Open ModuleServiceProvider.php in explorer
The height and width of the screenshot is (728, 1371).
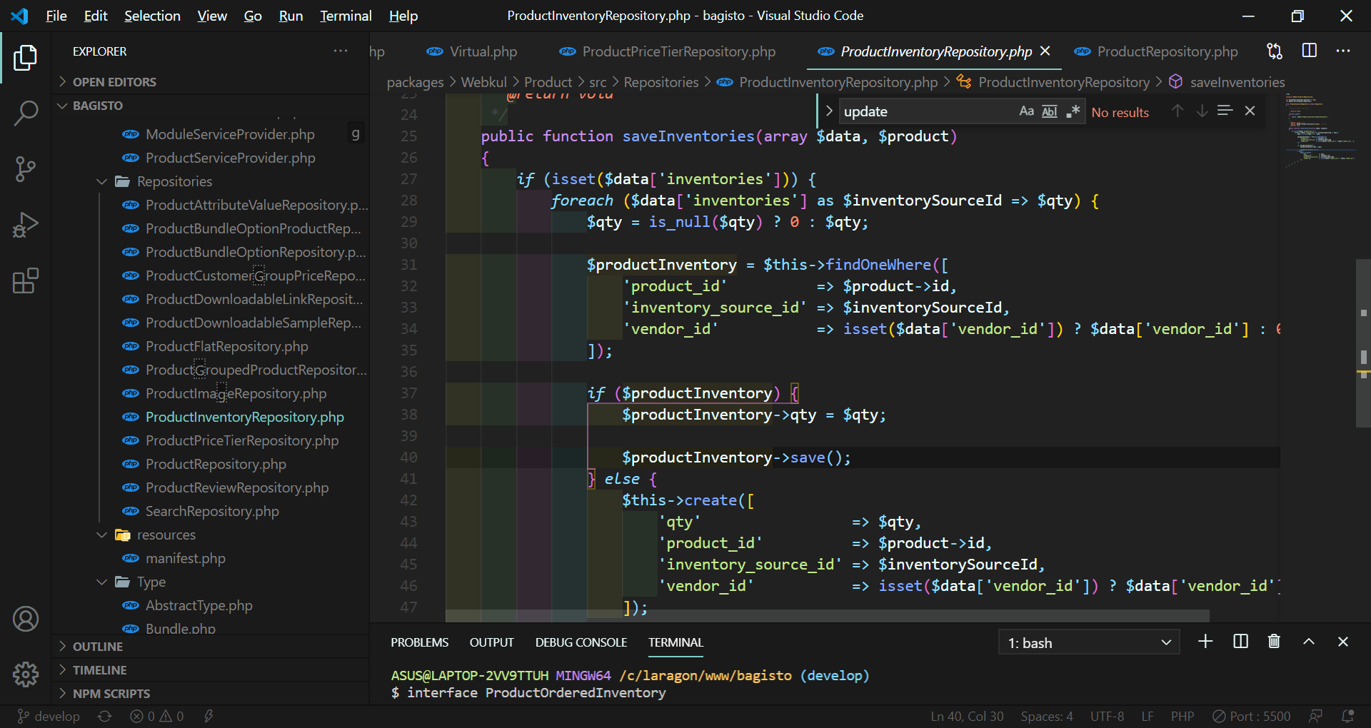tap(230, 134)
